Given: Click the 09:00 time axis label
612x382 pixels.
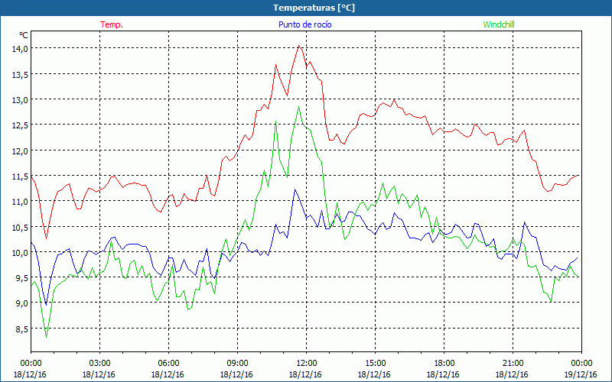Looking at the screenshot, I should tap(237, 364).
